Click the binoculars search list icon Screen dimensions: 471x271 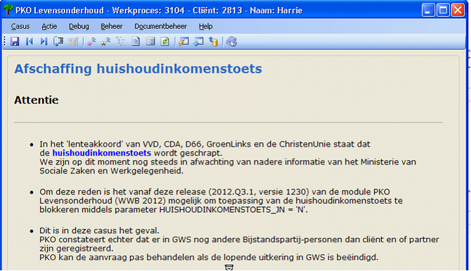[106, 41]
